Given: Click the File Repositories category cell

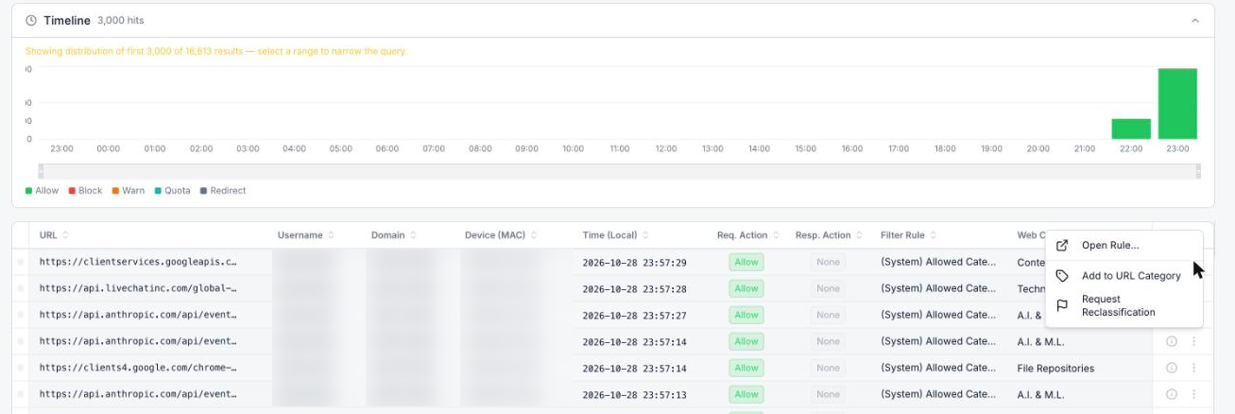Looking at the screenshot, I should 1055,368.
